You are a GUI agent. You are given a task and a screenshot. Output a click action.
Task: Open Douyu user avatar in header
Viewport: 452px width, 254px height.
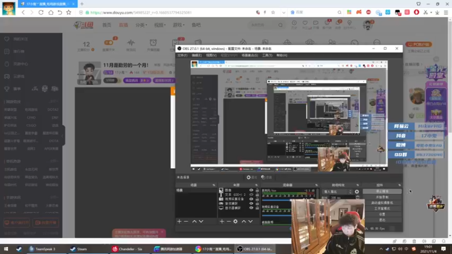367,25
